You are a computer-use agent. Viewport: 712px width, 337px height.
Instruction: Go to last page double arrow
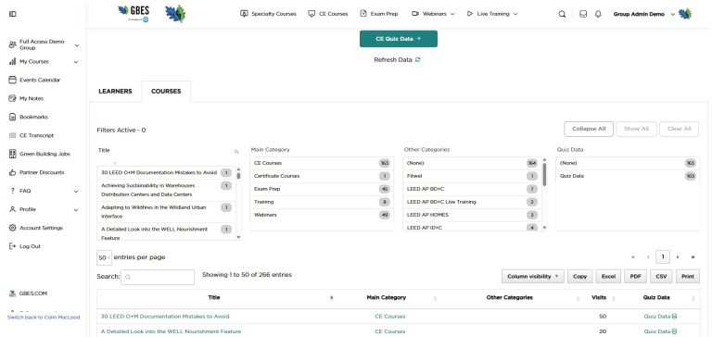click(693, 257)
